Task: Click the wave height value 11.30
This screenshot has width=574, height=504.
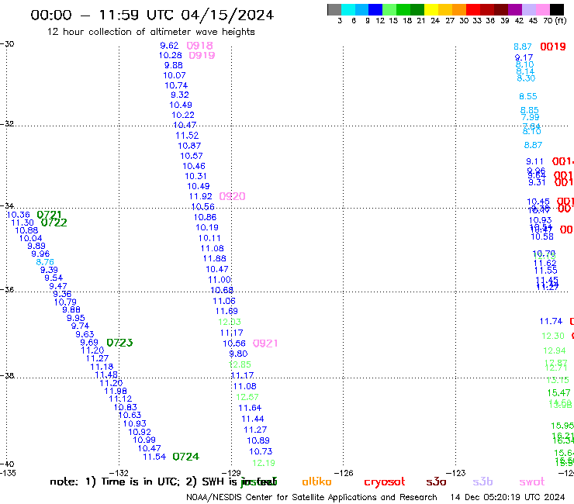Action: (22, 223)
